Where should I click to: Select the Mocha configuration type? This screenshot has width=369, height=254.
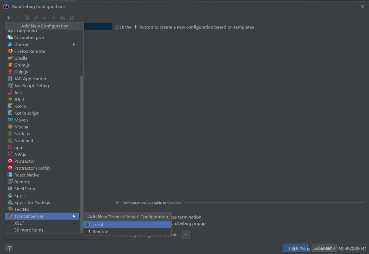tap(42, 127)
